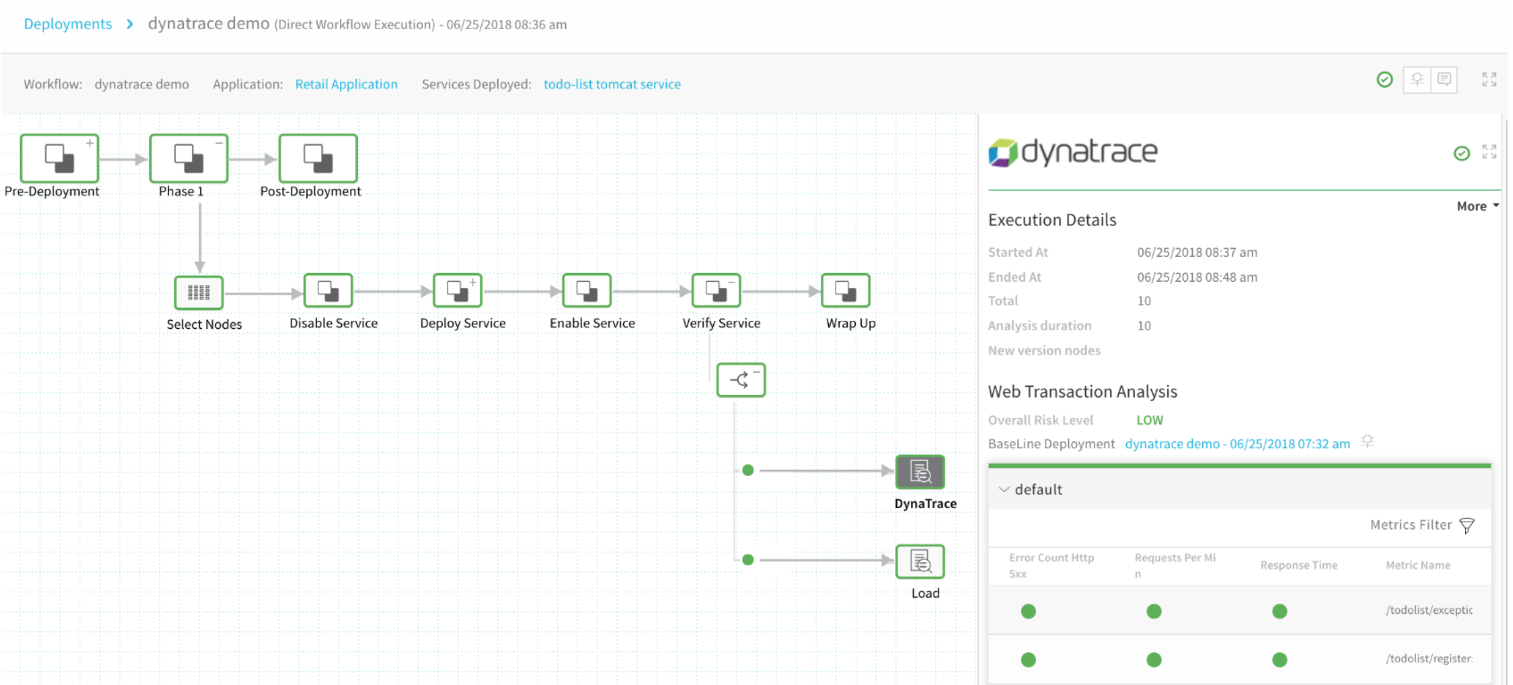Select the /todolist/exception metric name
Screen dimensions: 1513x685
pos(1429,610)
